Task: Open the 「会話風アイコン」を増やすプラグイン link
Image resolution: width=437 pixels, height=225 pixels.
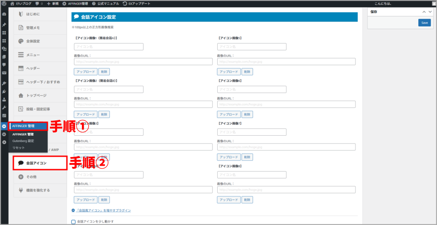Action: [104, 210]
